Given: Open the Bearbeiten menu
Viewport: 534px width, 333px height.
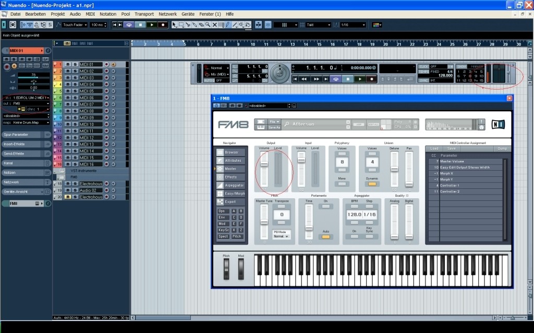Looking at the screenshot, I should 35,14.
